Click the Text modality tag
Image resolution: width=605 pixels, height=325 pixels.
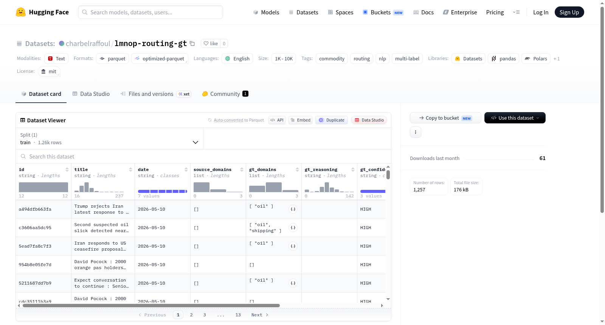(x=56, y=59)
